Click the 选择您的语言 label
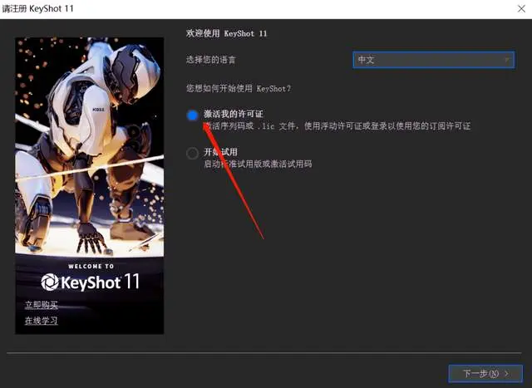 click(x=210, y=60)
